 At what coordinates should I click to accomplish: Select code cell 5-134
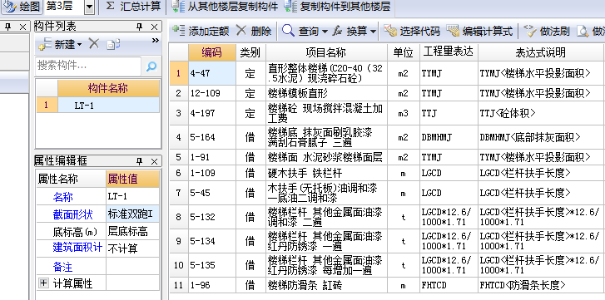coord(212,241)
